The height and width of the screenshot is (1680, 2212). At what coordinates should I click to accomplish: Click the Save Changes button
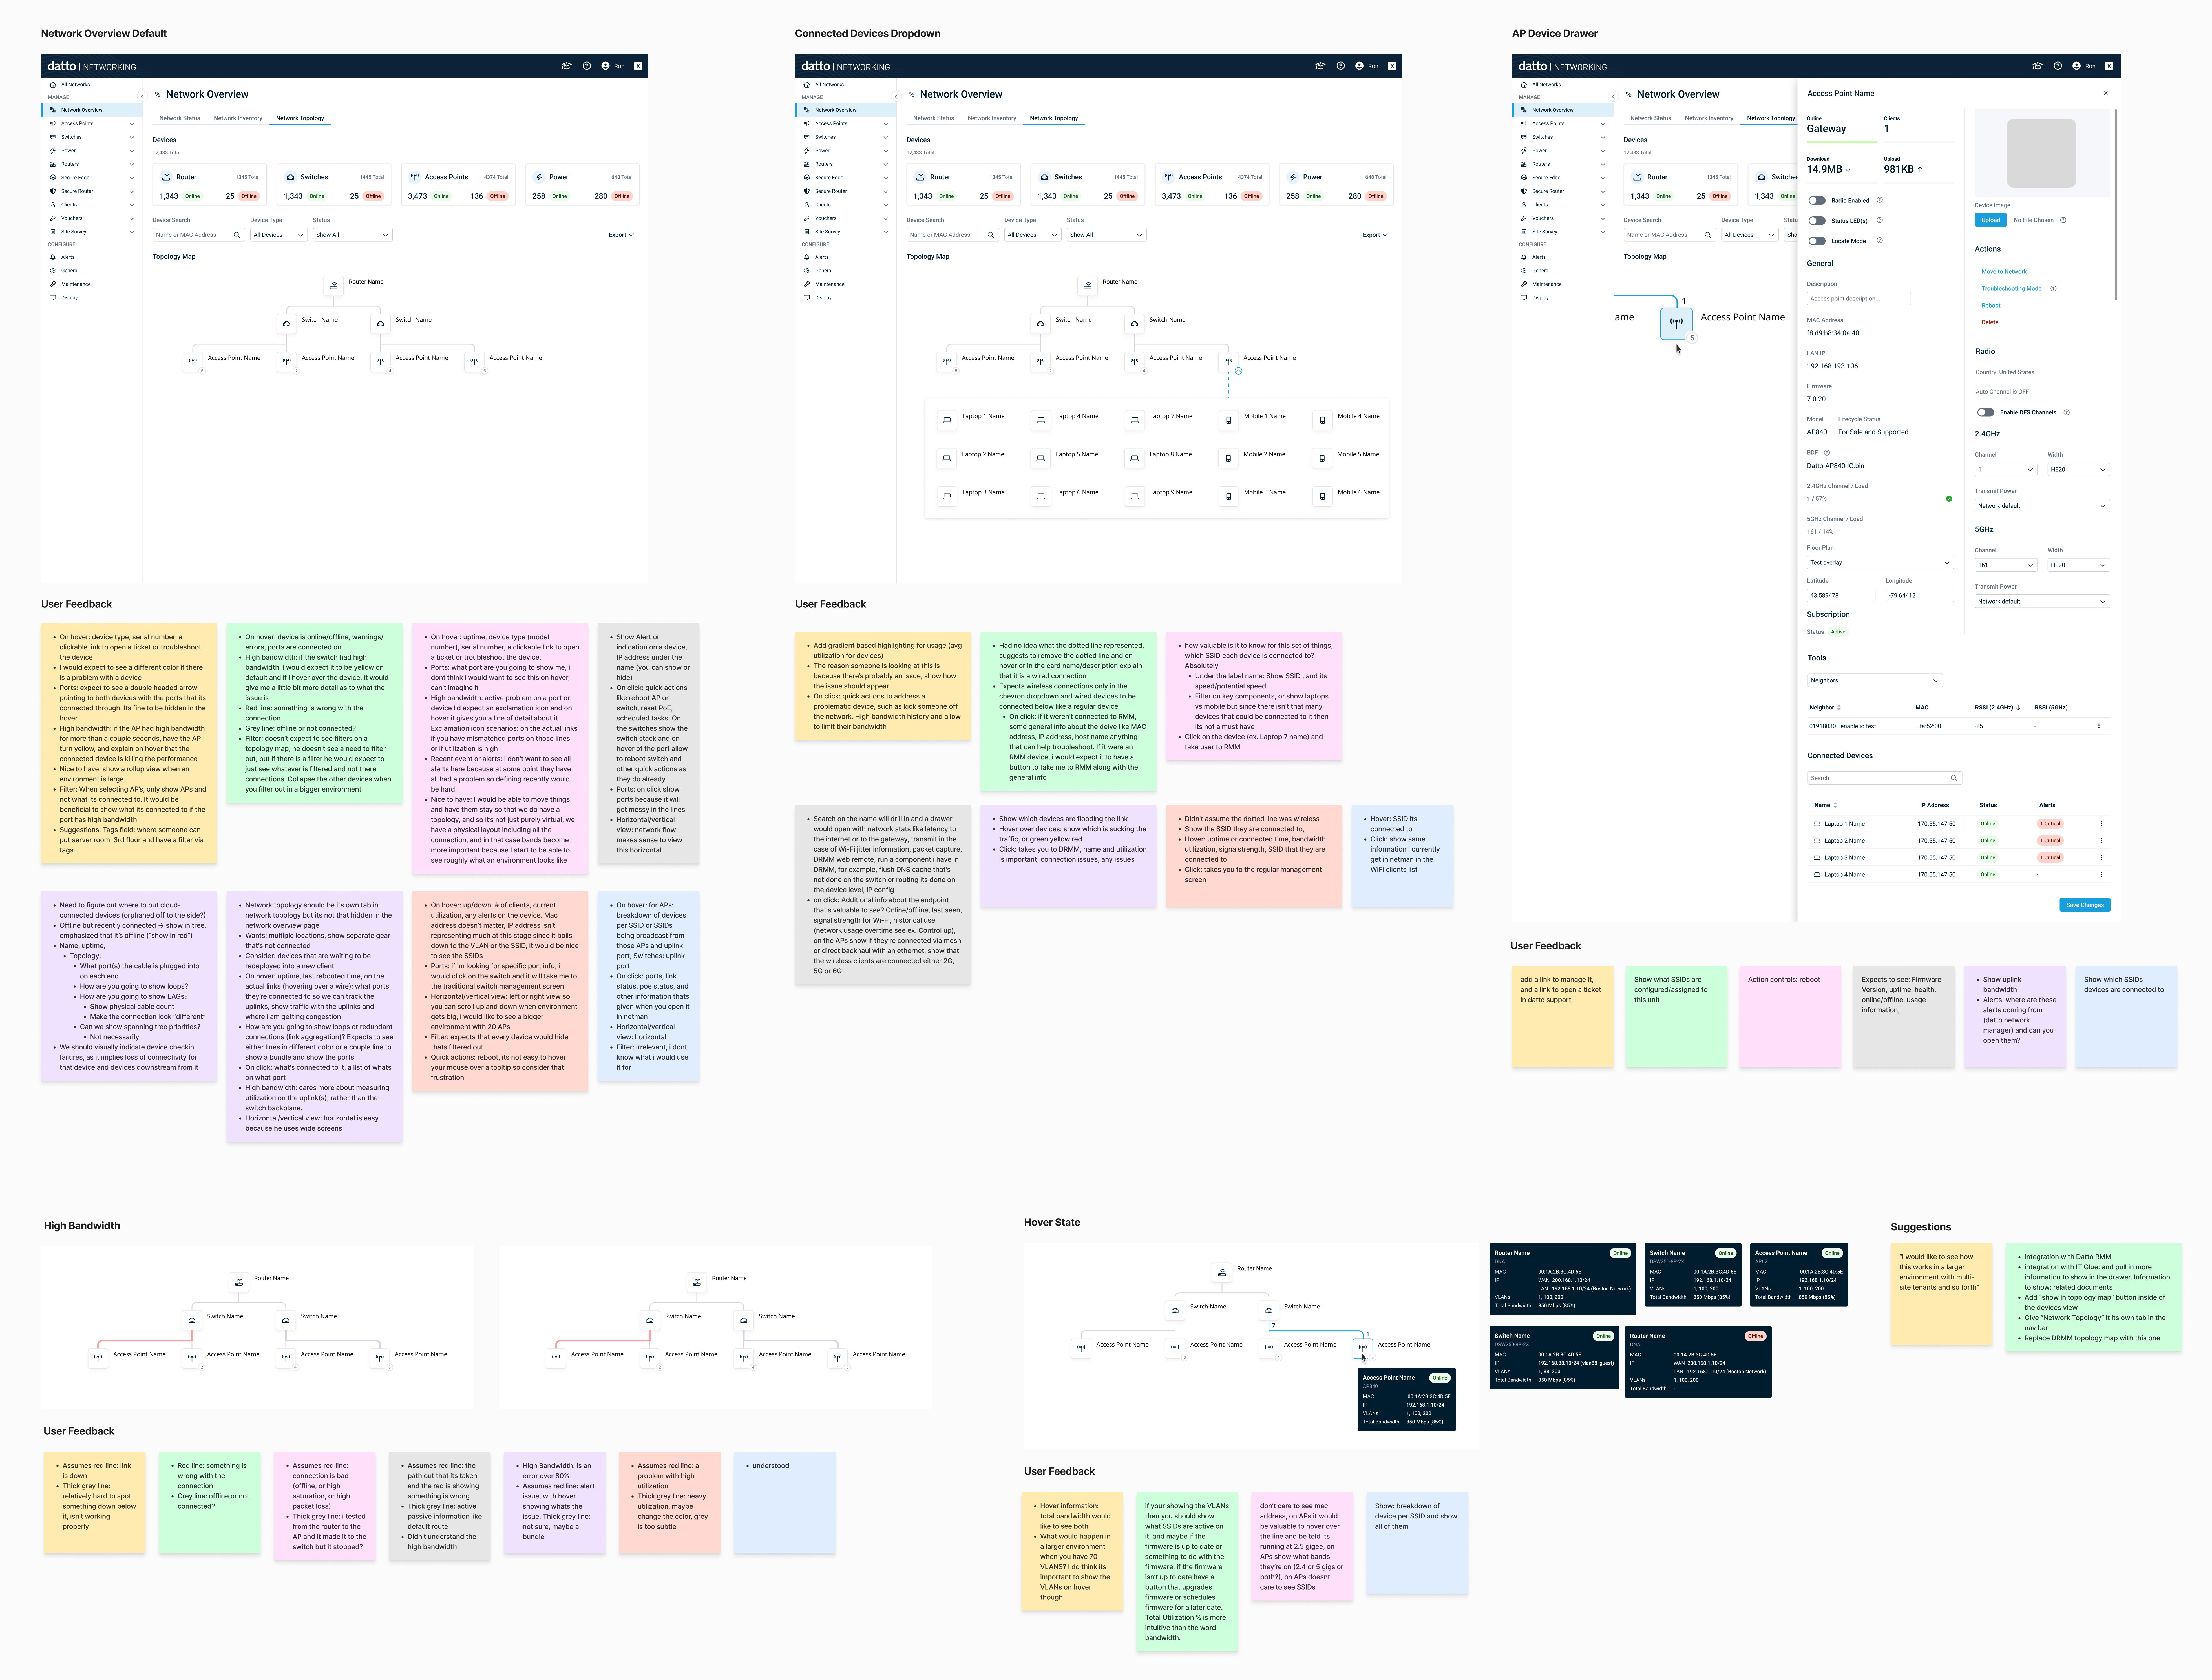(2085, 905)
